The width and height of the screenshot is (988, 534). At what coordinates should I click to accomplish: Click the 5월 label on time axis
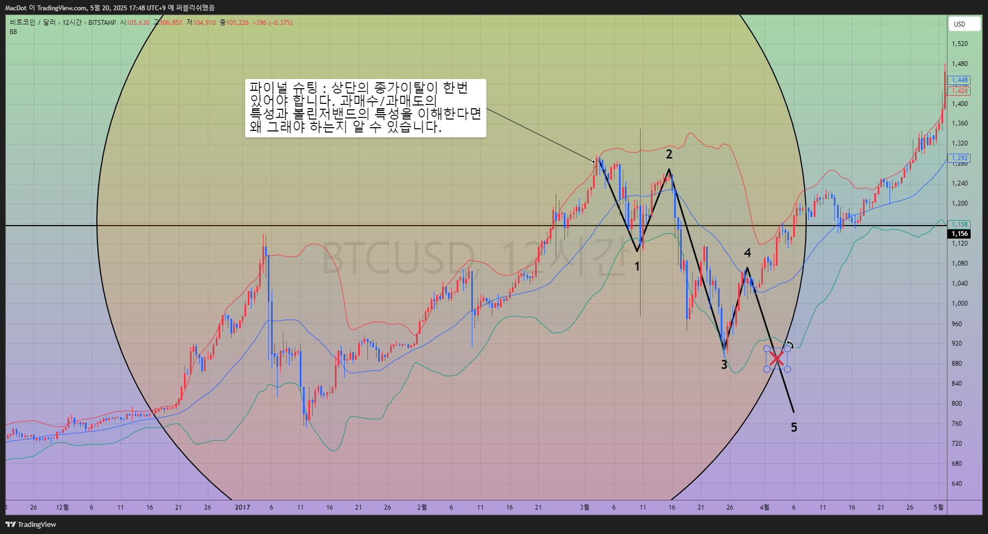pyautogui.click(x=938, y=507)
